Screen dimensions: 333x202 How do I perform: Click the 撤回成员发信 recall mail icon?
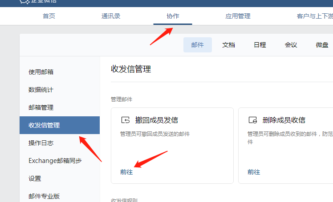pos(125,120)
